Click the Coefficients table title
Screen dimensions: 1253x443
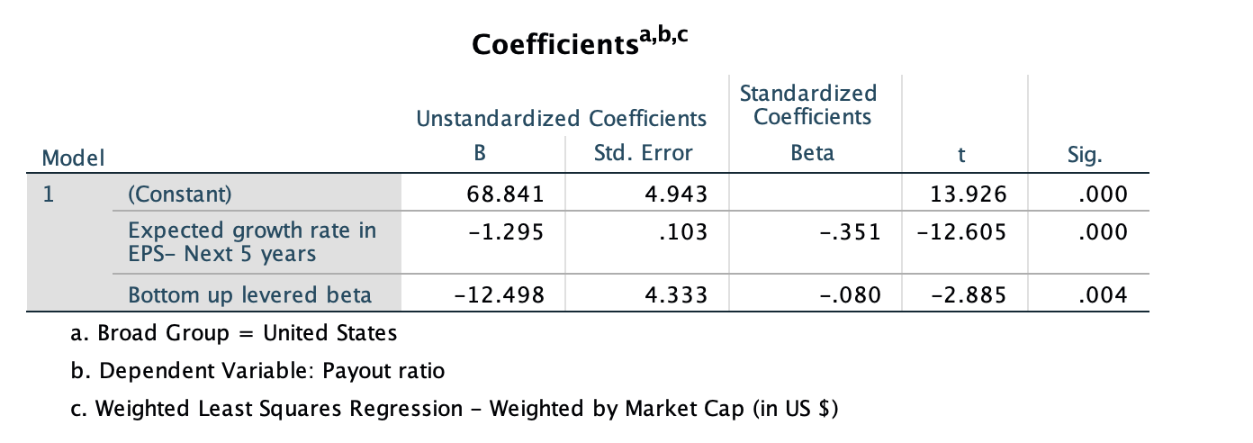(x=585, y=41)
